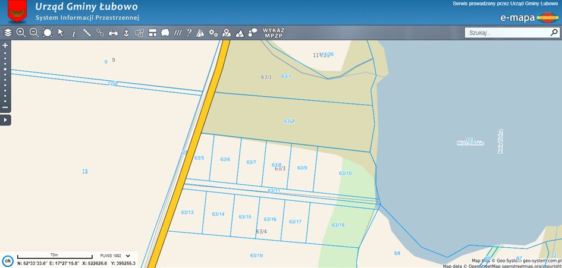Image resolution: width=562 pixels, height=268 pixels.
Task: Open the map layers panel
Action: (8, 33)
